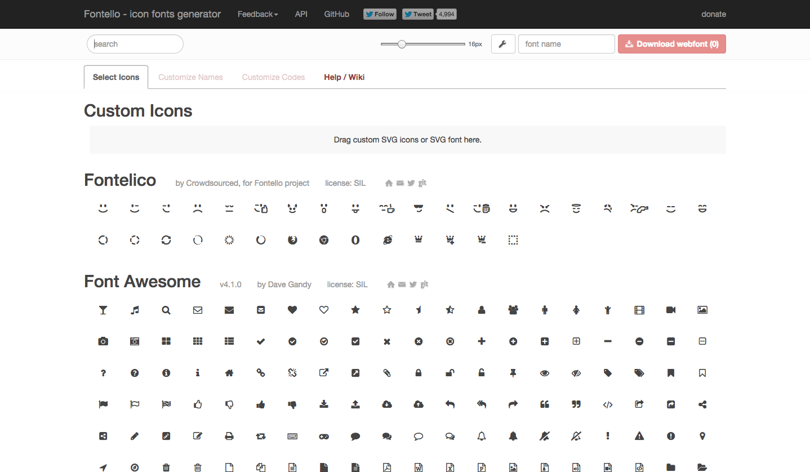Select the map marker pin icon
The width and height of the screenshot is (810, 472).
pyautogui.click(x=702, y=436)
